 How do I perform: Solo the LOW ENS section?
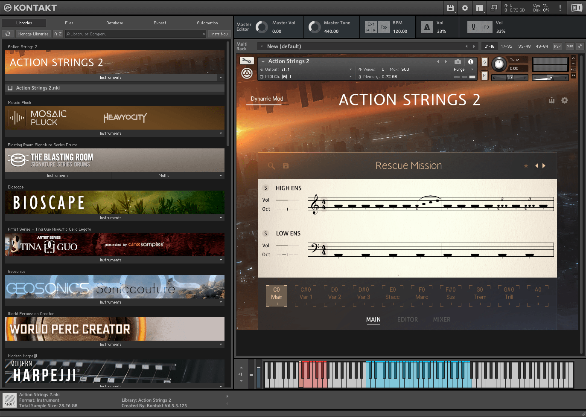[265, 233]
